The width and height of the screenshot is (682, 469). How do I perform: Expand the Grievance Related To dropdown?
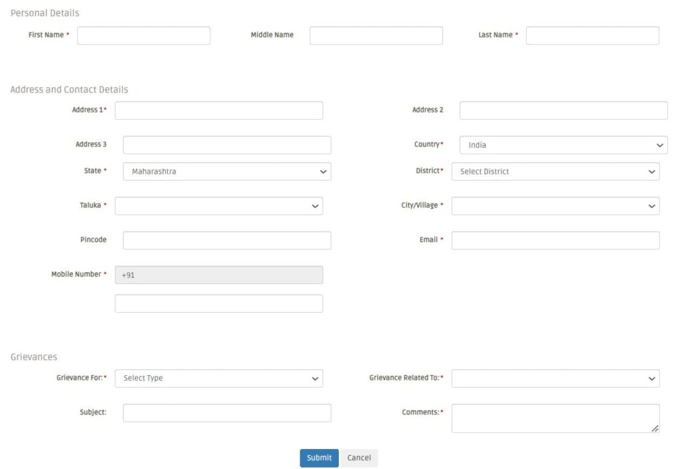coord(555,379)
